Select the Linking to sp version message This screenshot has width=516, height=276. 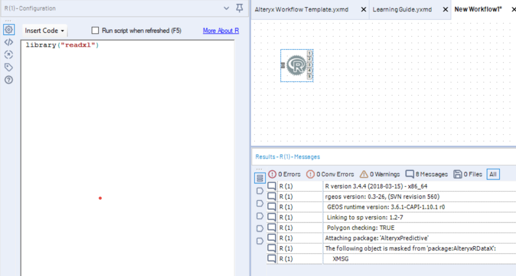pos(391,218)
